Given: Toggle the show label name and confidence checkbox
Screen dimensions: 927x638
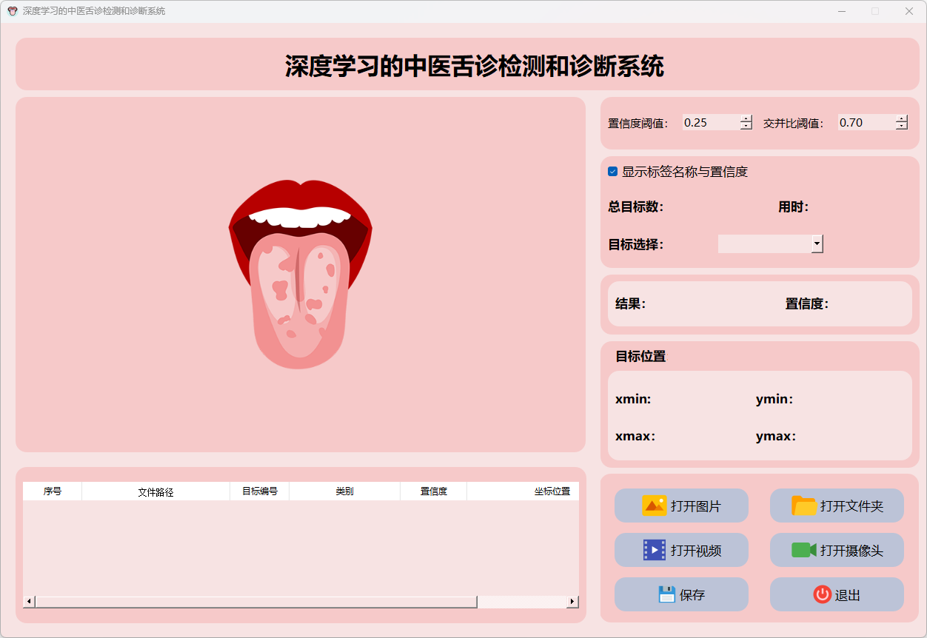Looking at the screenshot, I should click(613, 172).
